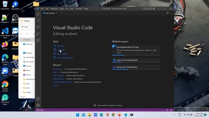Open the Terminal menu
Screen dimensions: 209x118
(x=79, y=9)
